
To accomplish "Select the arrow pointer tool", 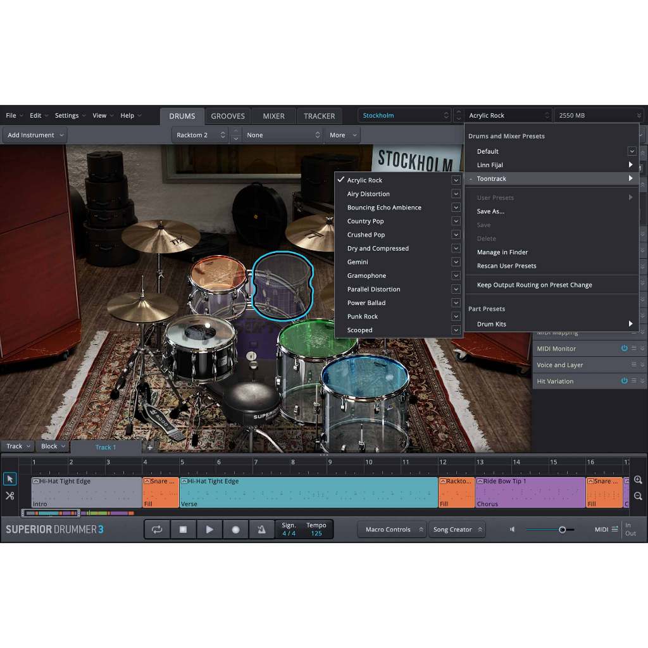I will (x=9, y=479).
